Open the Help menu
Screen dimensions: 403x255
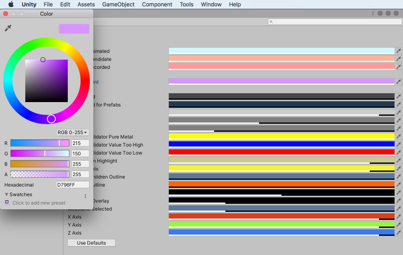point(235,4)
